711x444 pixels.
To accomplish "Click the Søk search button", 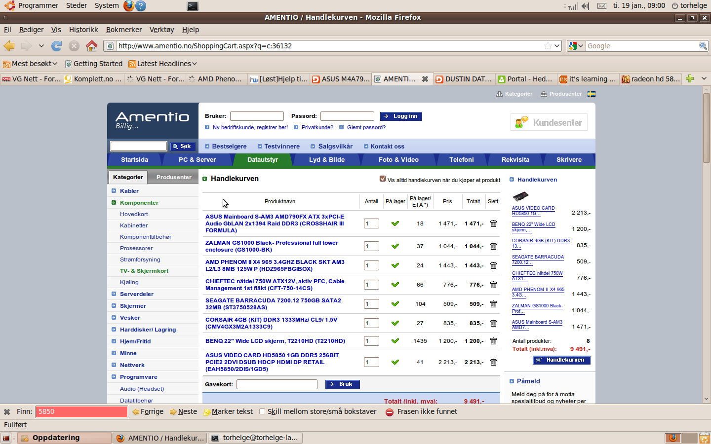I will (x=183, y=146).
